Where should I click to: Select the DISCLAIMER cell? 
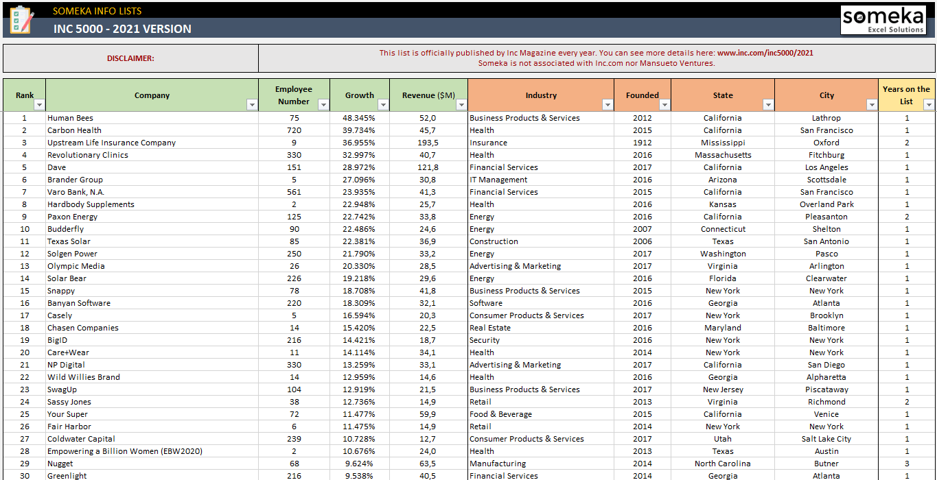coord(130,58)
